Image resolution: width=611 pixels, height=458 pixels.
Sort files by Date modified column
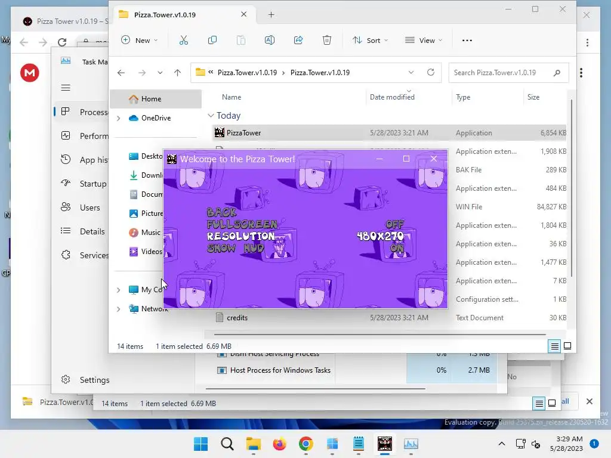[x=392, y=97]
